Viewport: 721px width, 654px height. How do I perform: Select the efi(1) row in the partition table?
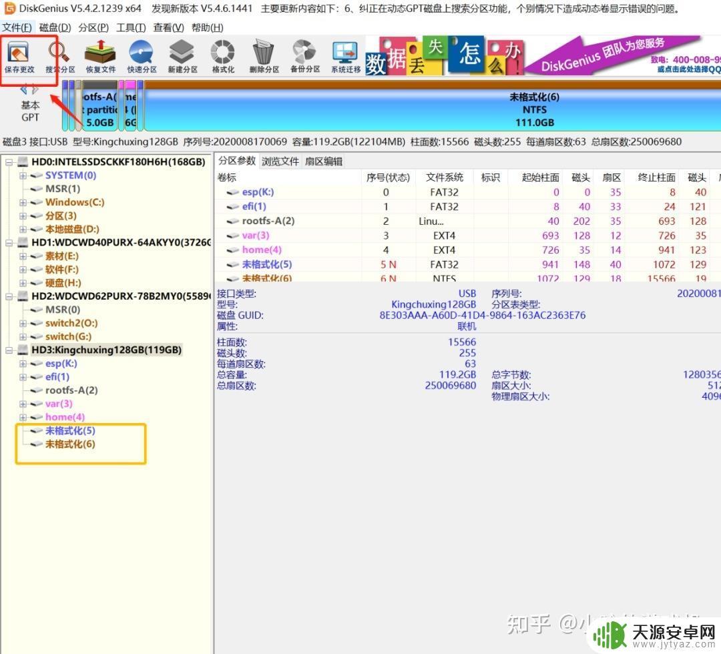[x=467, y=206]
